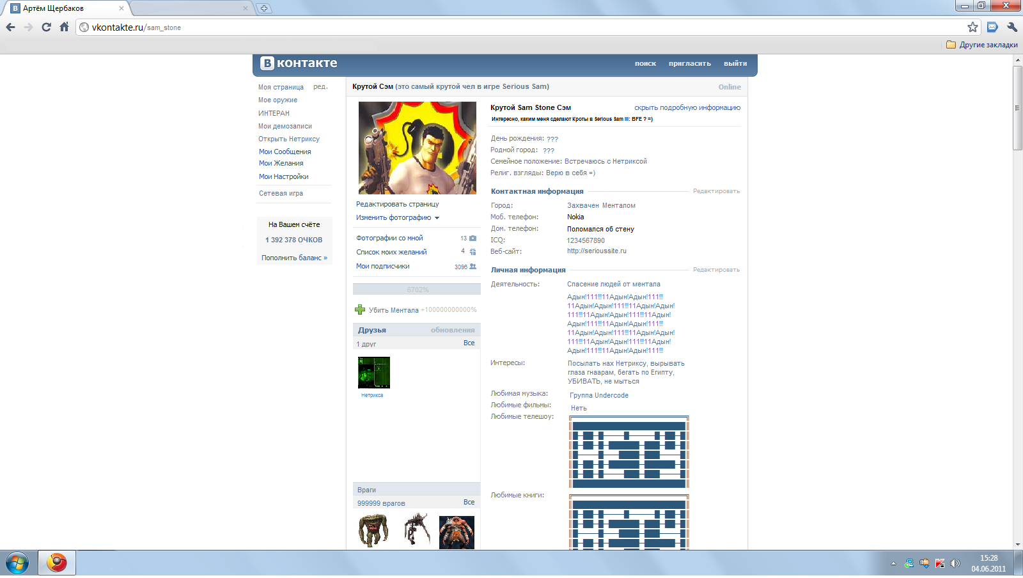This screenshot has width=1023, height=578.
Task: Click Открыть Нетриксу sidebar link
Action: click(x=289, y=139)
